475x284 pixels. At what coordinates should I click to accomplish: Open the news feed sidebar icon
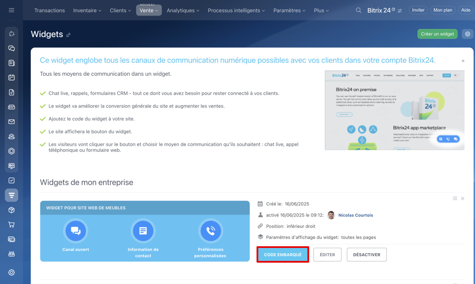12,63
